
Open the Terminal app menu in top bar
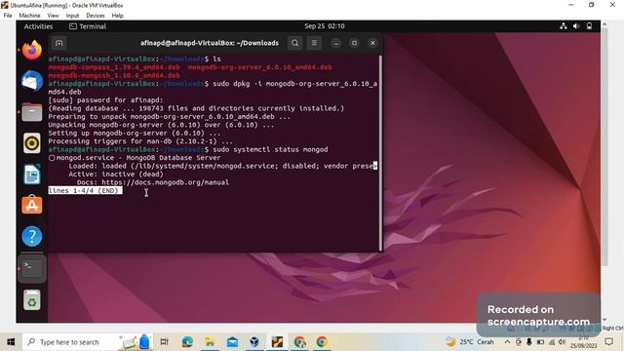point(88,26)
